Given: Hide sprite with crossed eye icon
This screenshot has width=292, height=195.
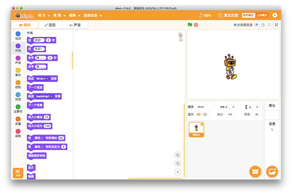Looking at the screenshot, I should (x=205, y=114).
